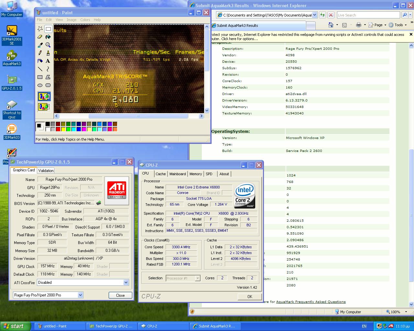
Task: Activate the Magnifier tool in Paint
Action: (x=48, y=45)
